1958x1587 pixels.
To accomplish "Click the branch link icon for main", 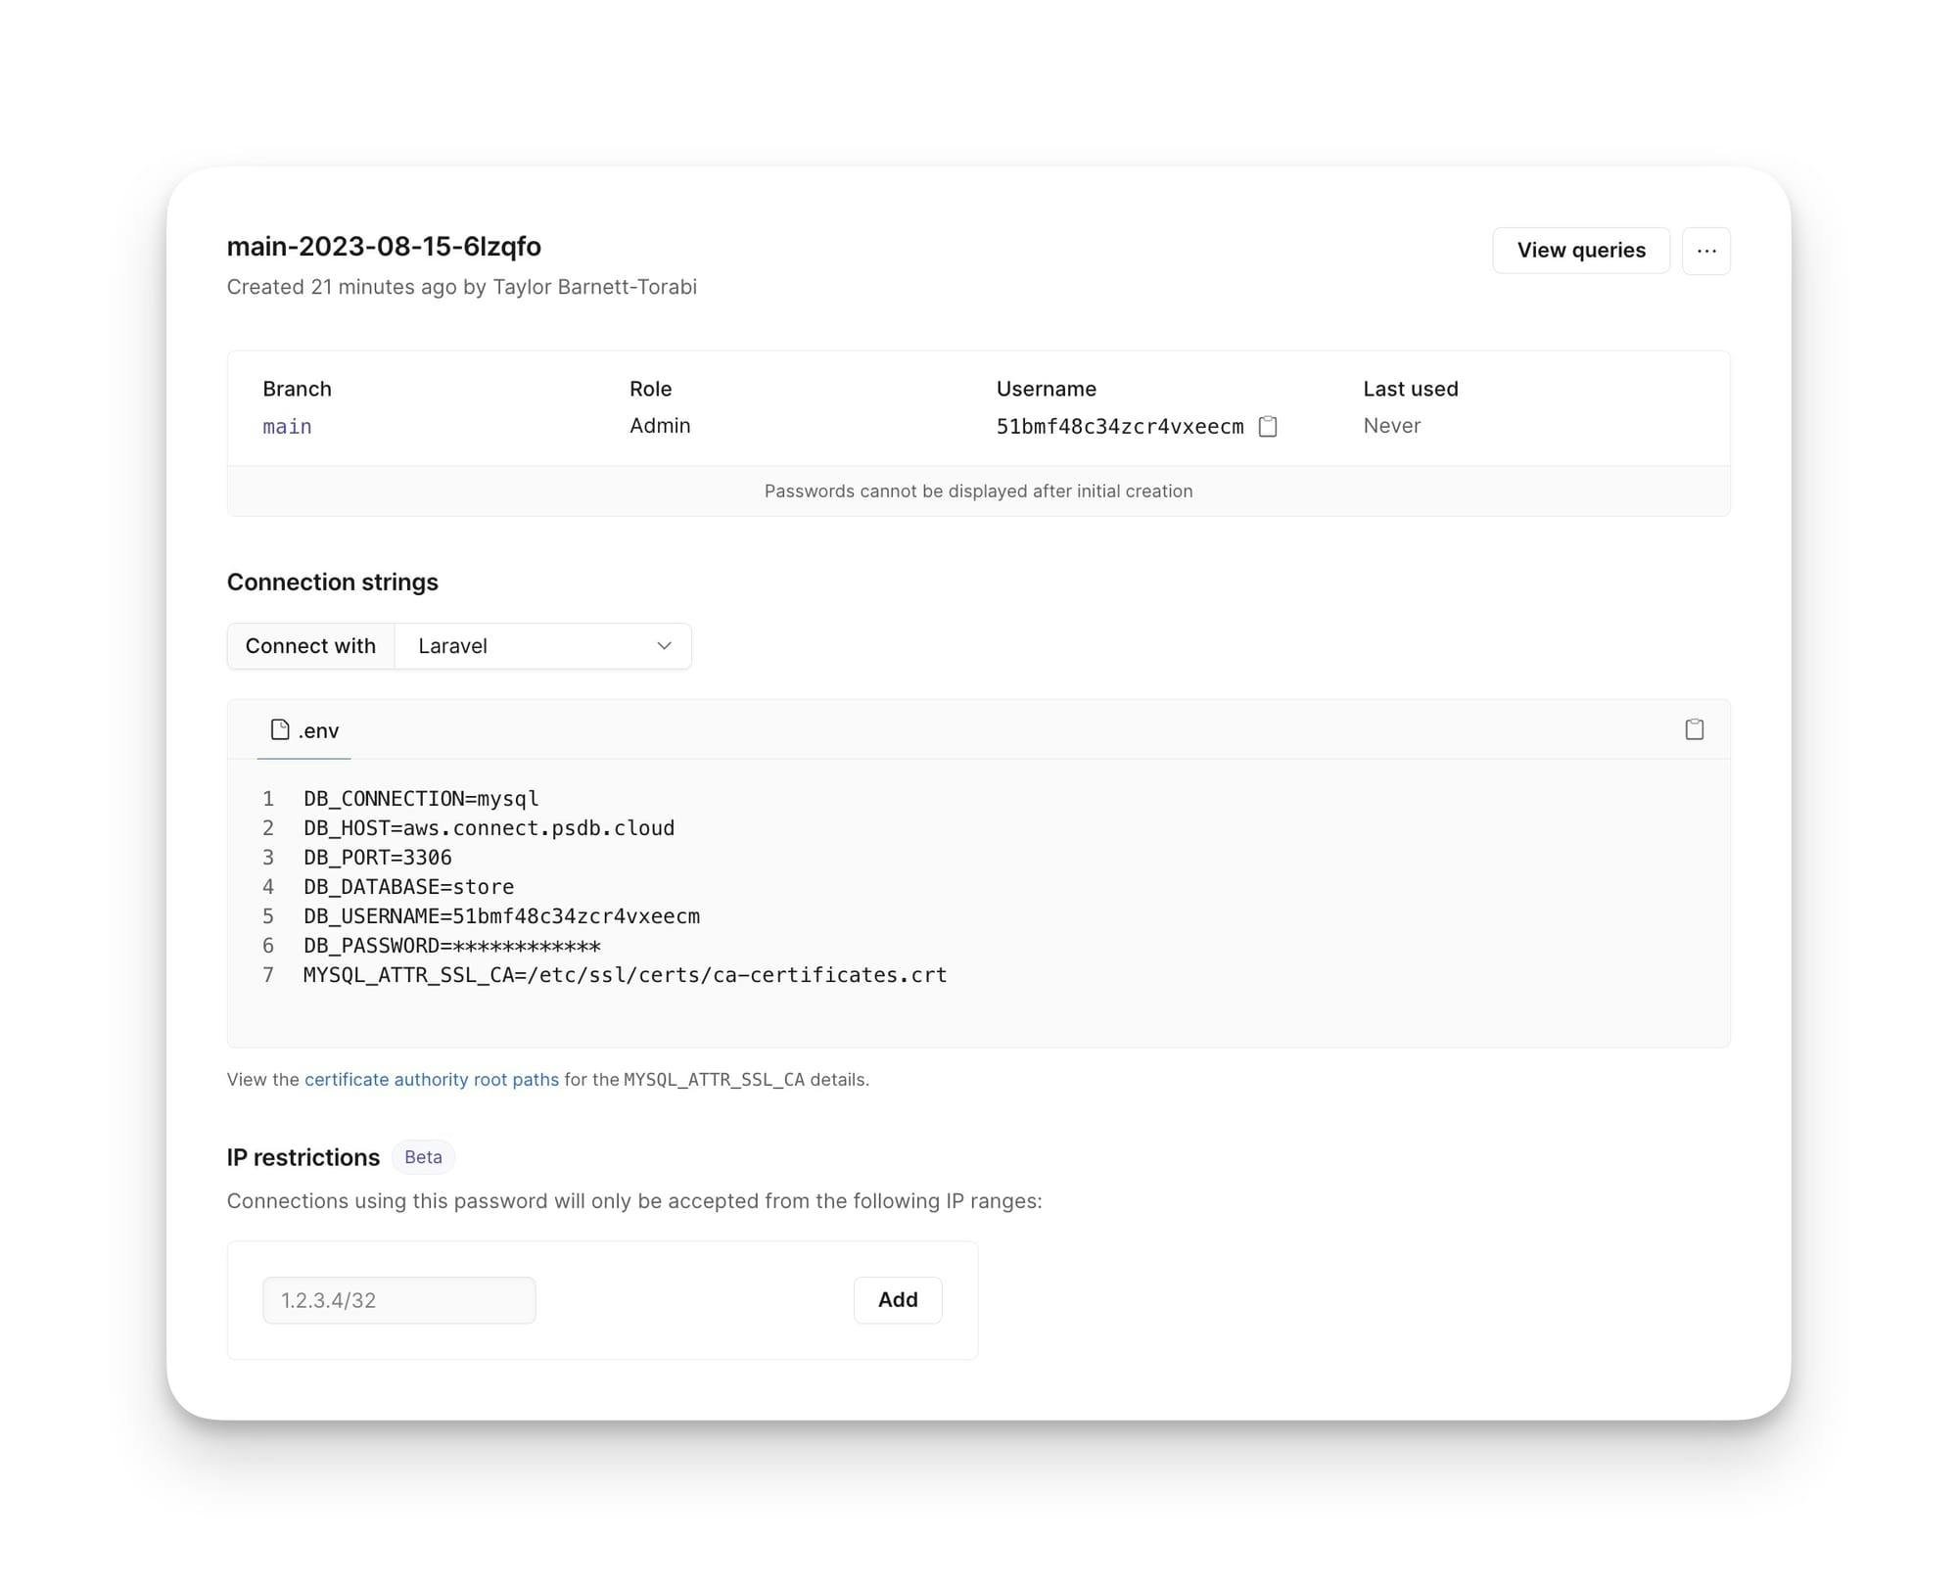I will coord(288,426).
